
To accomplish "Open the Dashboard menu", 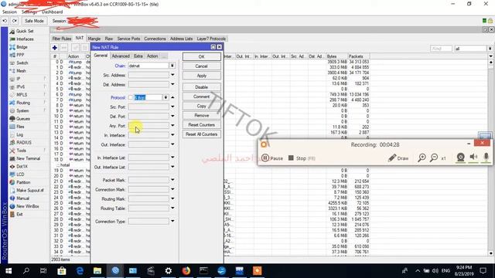I will click(52, 12).
